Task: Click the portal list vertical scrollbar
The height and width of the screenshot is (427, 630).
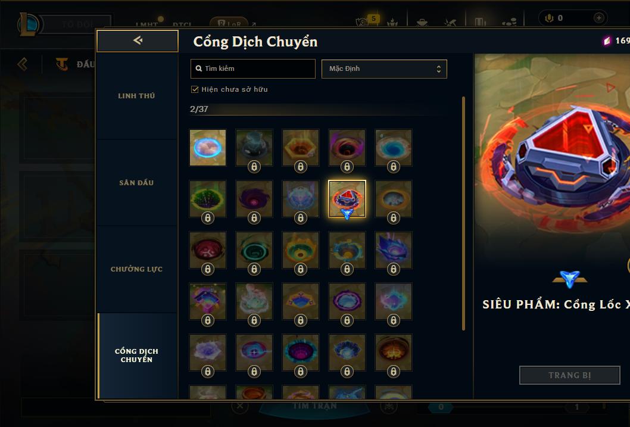Action: (x=463, y=213)
